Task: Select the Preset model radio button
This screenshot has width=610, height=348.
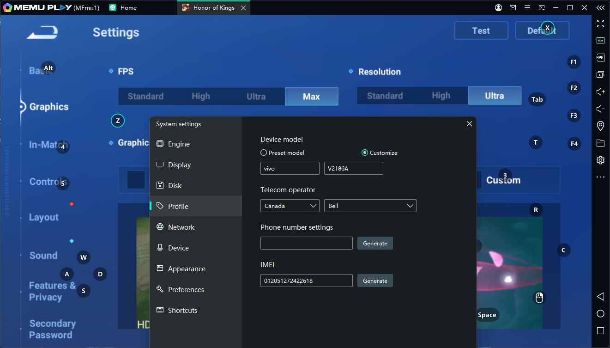Action: (264, 153)
